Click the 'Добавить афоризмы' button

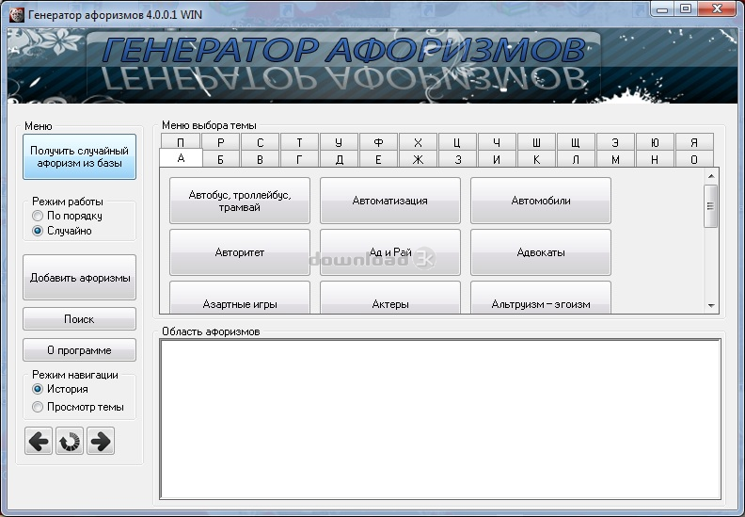(80, 278)
